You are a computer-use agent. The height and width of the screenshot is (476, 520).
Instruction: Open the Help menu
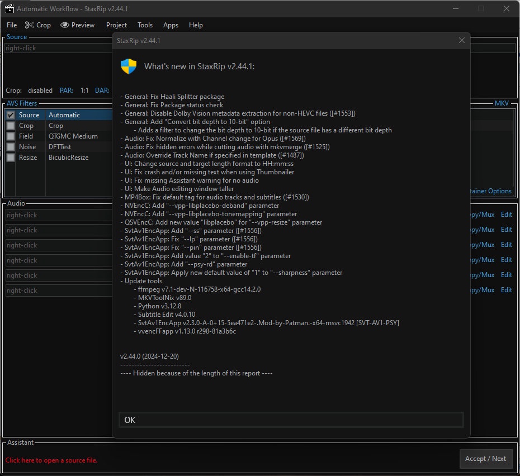click(x=196, y=25)
